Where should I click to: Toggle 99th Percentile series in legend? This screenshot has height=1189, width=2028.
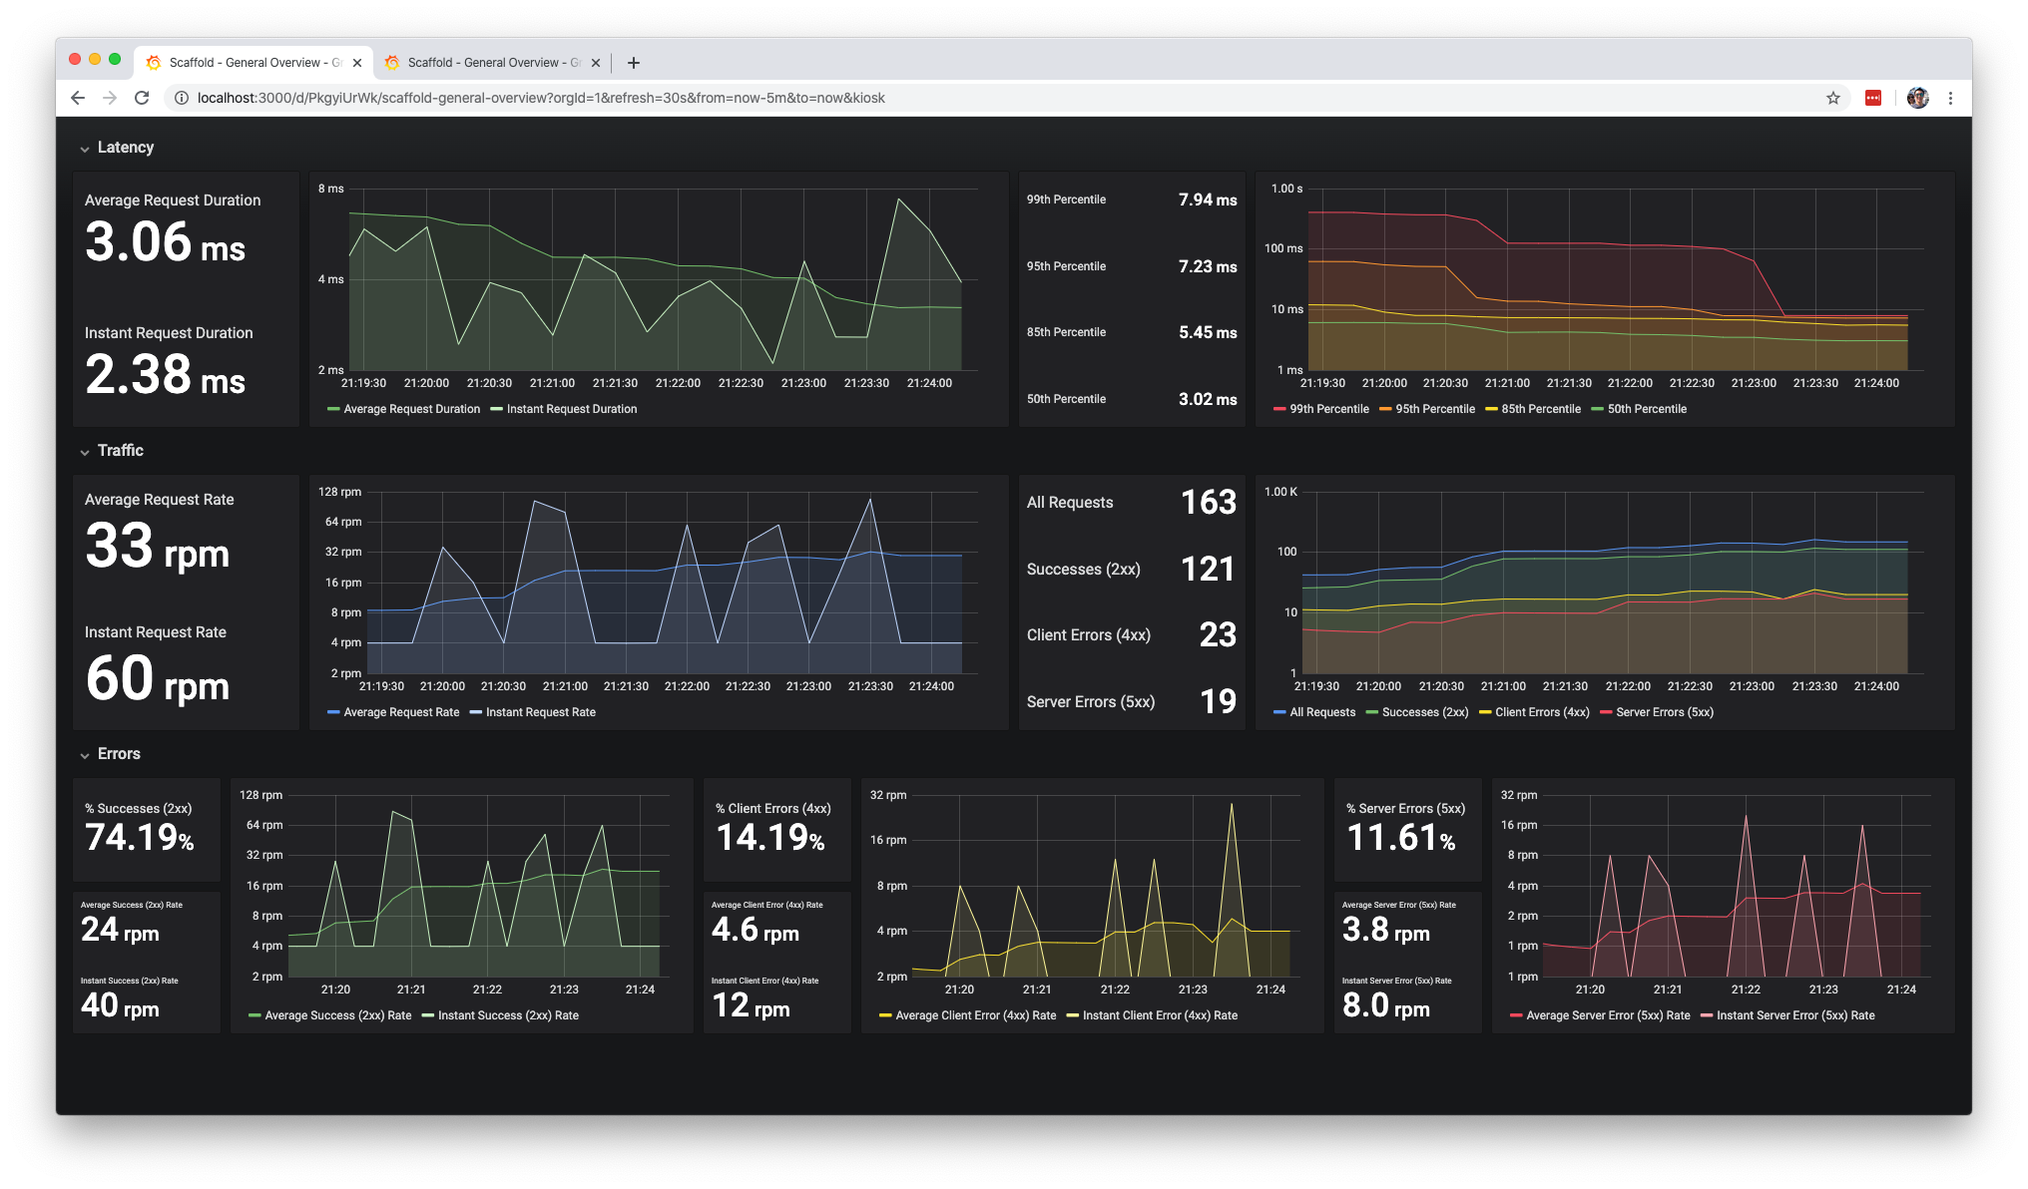coord(1328,409)
